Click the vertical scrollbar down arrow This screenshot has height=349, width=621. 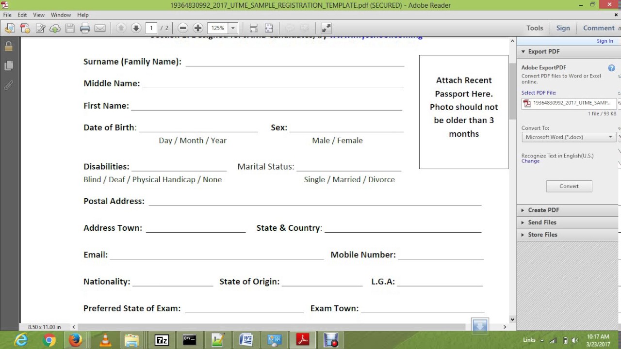[512, 319]
